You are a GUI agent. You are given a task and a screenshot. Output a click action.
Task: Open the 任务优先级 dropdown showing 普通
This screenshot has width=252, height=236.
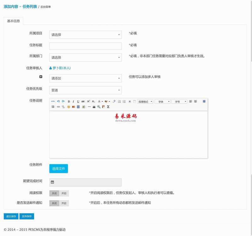pos(85,90)
